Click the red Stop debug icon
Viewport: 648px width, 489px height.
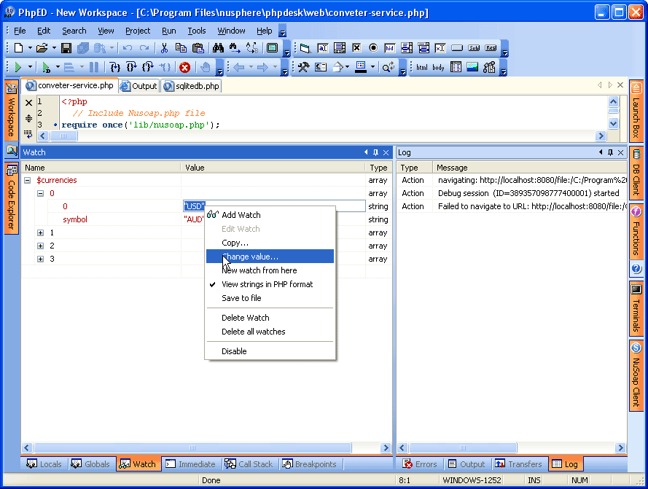[184, 67]
